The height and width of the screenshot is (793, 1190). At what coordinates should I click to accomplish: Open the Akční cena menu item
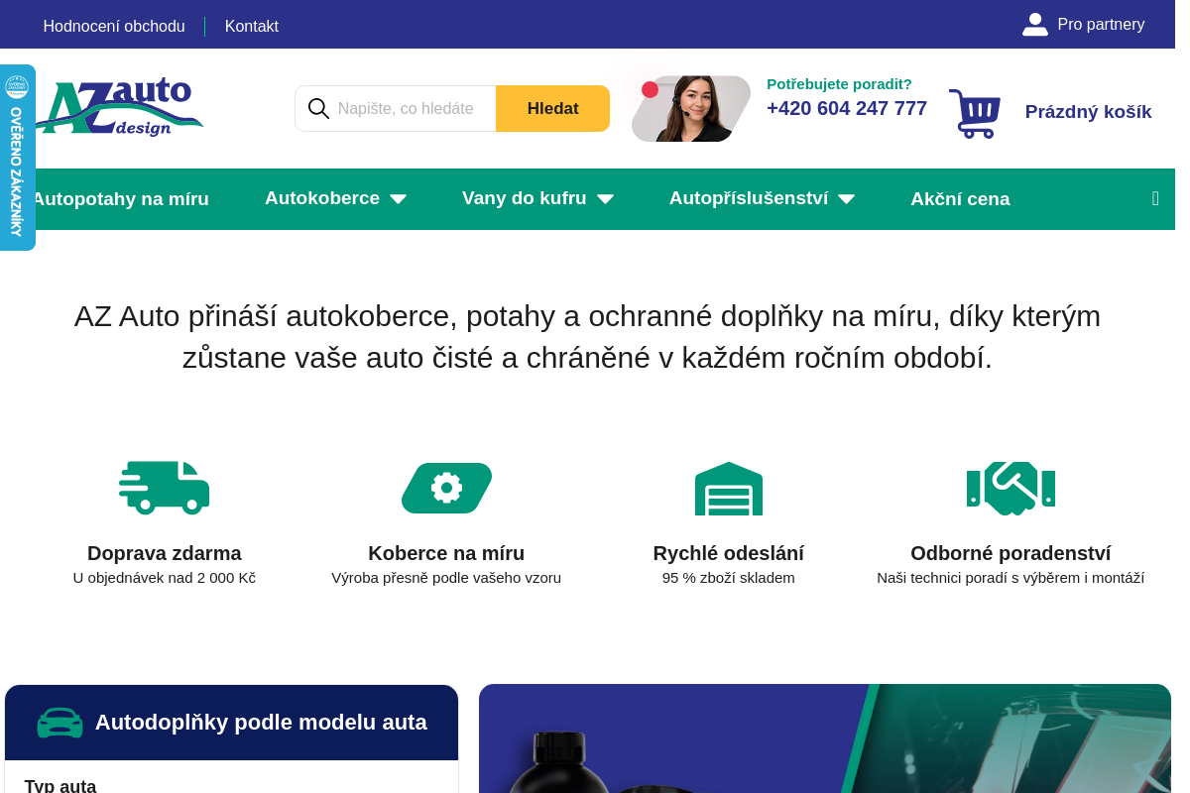pos(960,199)
